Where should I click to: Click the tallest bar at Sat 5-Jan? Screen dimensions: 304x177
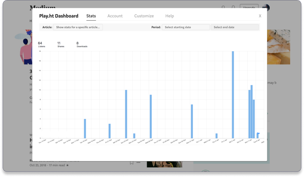click(x=233, y=95)
